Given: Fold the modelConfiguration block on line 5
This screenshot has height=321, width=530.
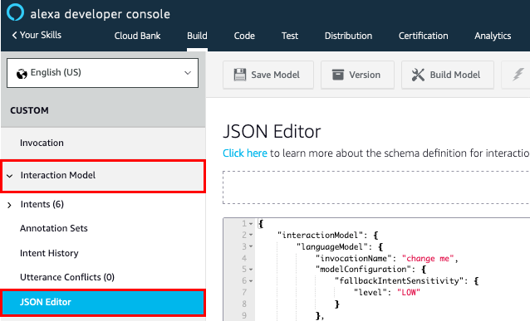Looking at the screenshot, I should click(251, 270).
